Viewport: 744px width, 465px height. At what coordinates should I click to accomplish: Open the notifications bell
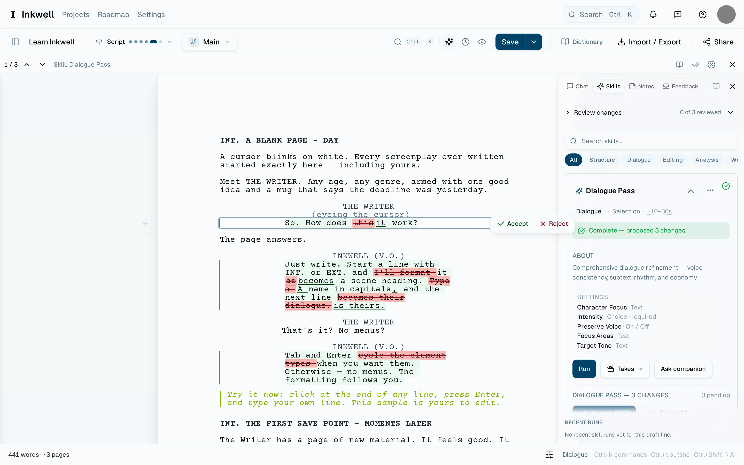click(x=653, y=14)
